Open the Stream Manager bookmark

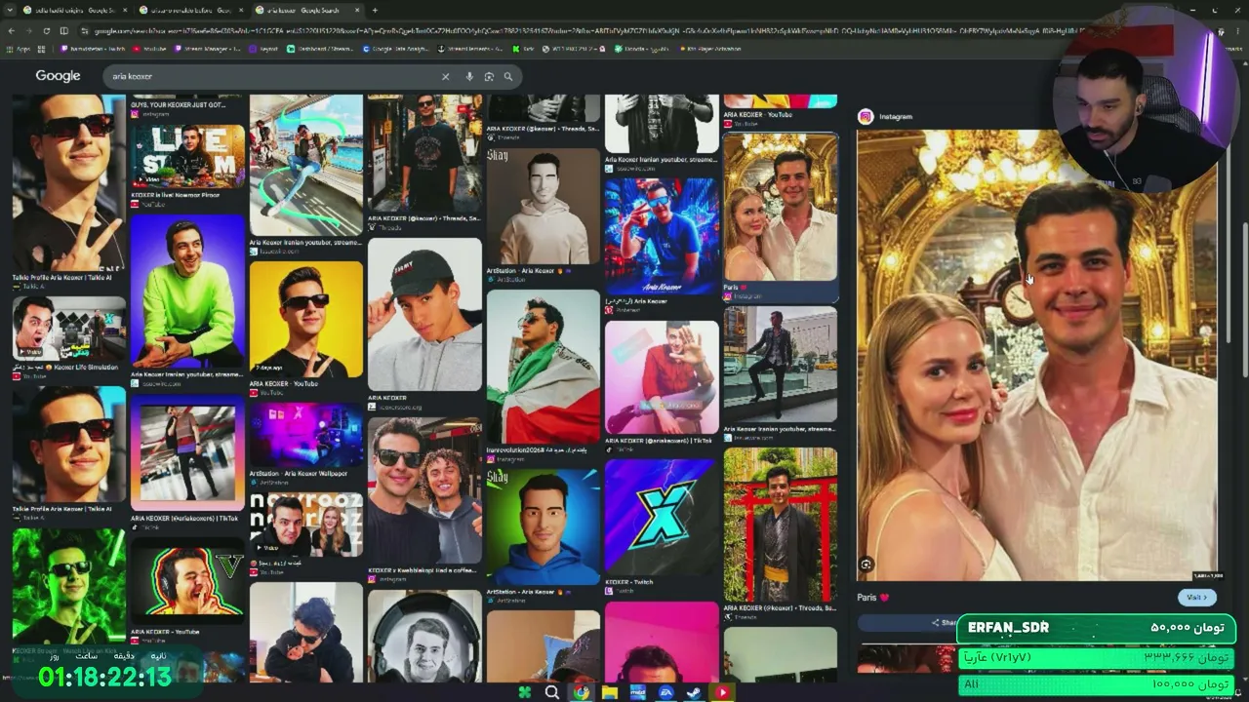[x=208, y=48]
